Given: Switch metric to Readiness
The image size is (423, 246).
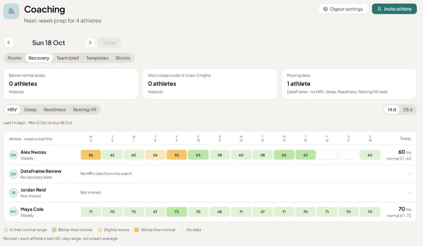Looking at the screenshot, I should 55,110.
